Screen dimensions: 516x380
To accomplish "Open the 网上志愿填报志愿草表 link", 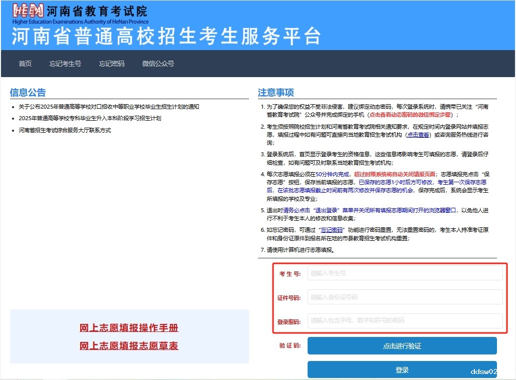I will pos(129,346).
